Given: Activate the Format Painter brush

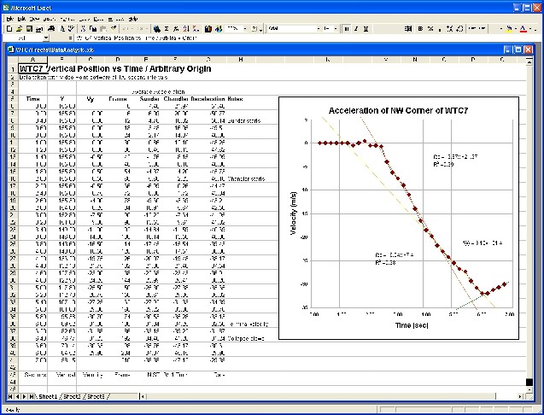Looking at the screenshot, I should 114,29.
